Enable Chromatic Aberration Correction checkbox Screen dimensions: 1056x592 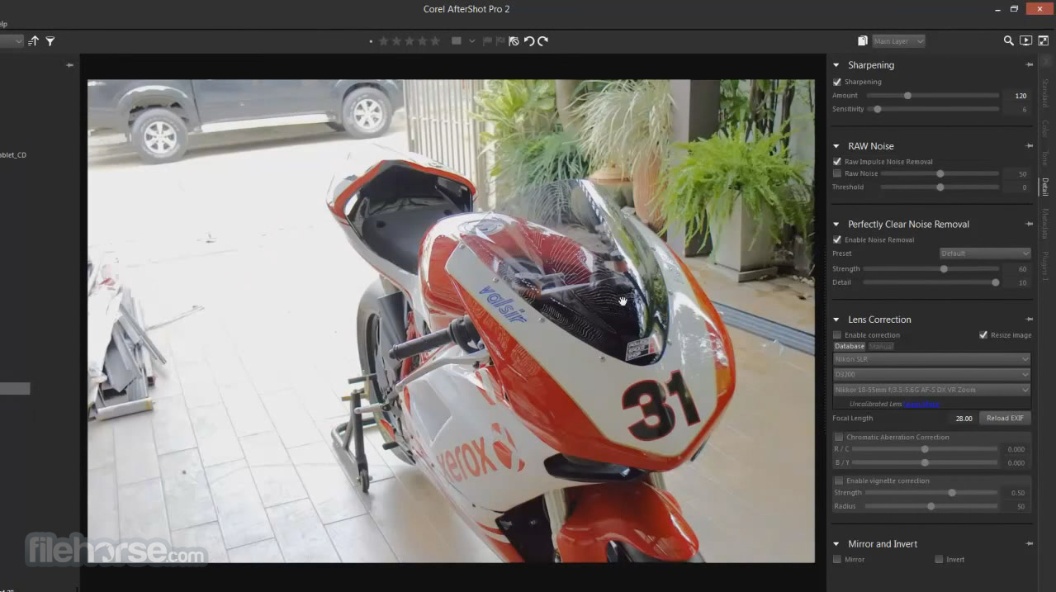(839, 437)
